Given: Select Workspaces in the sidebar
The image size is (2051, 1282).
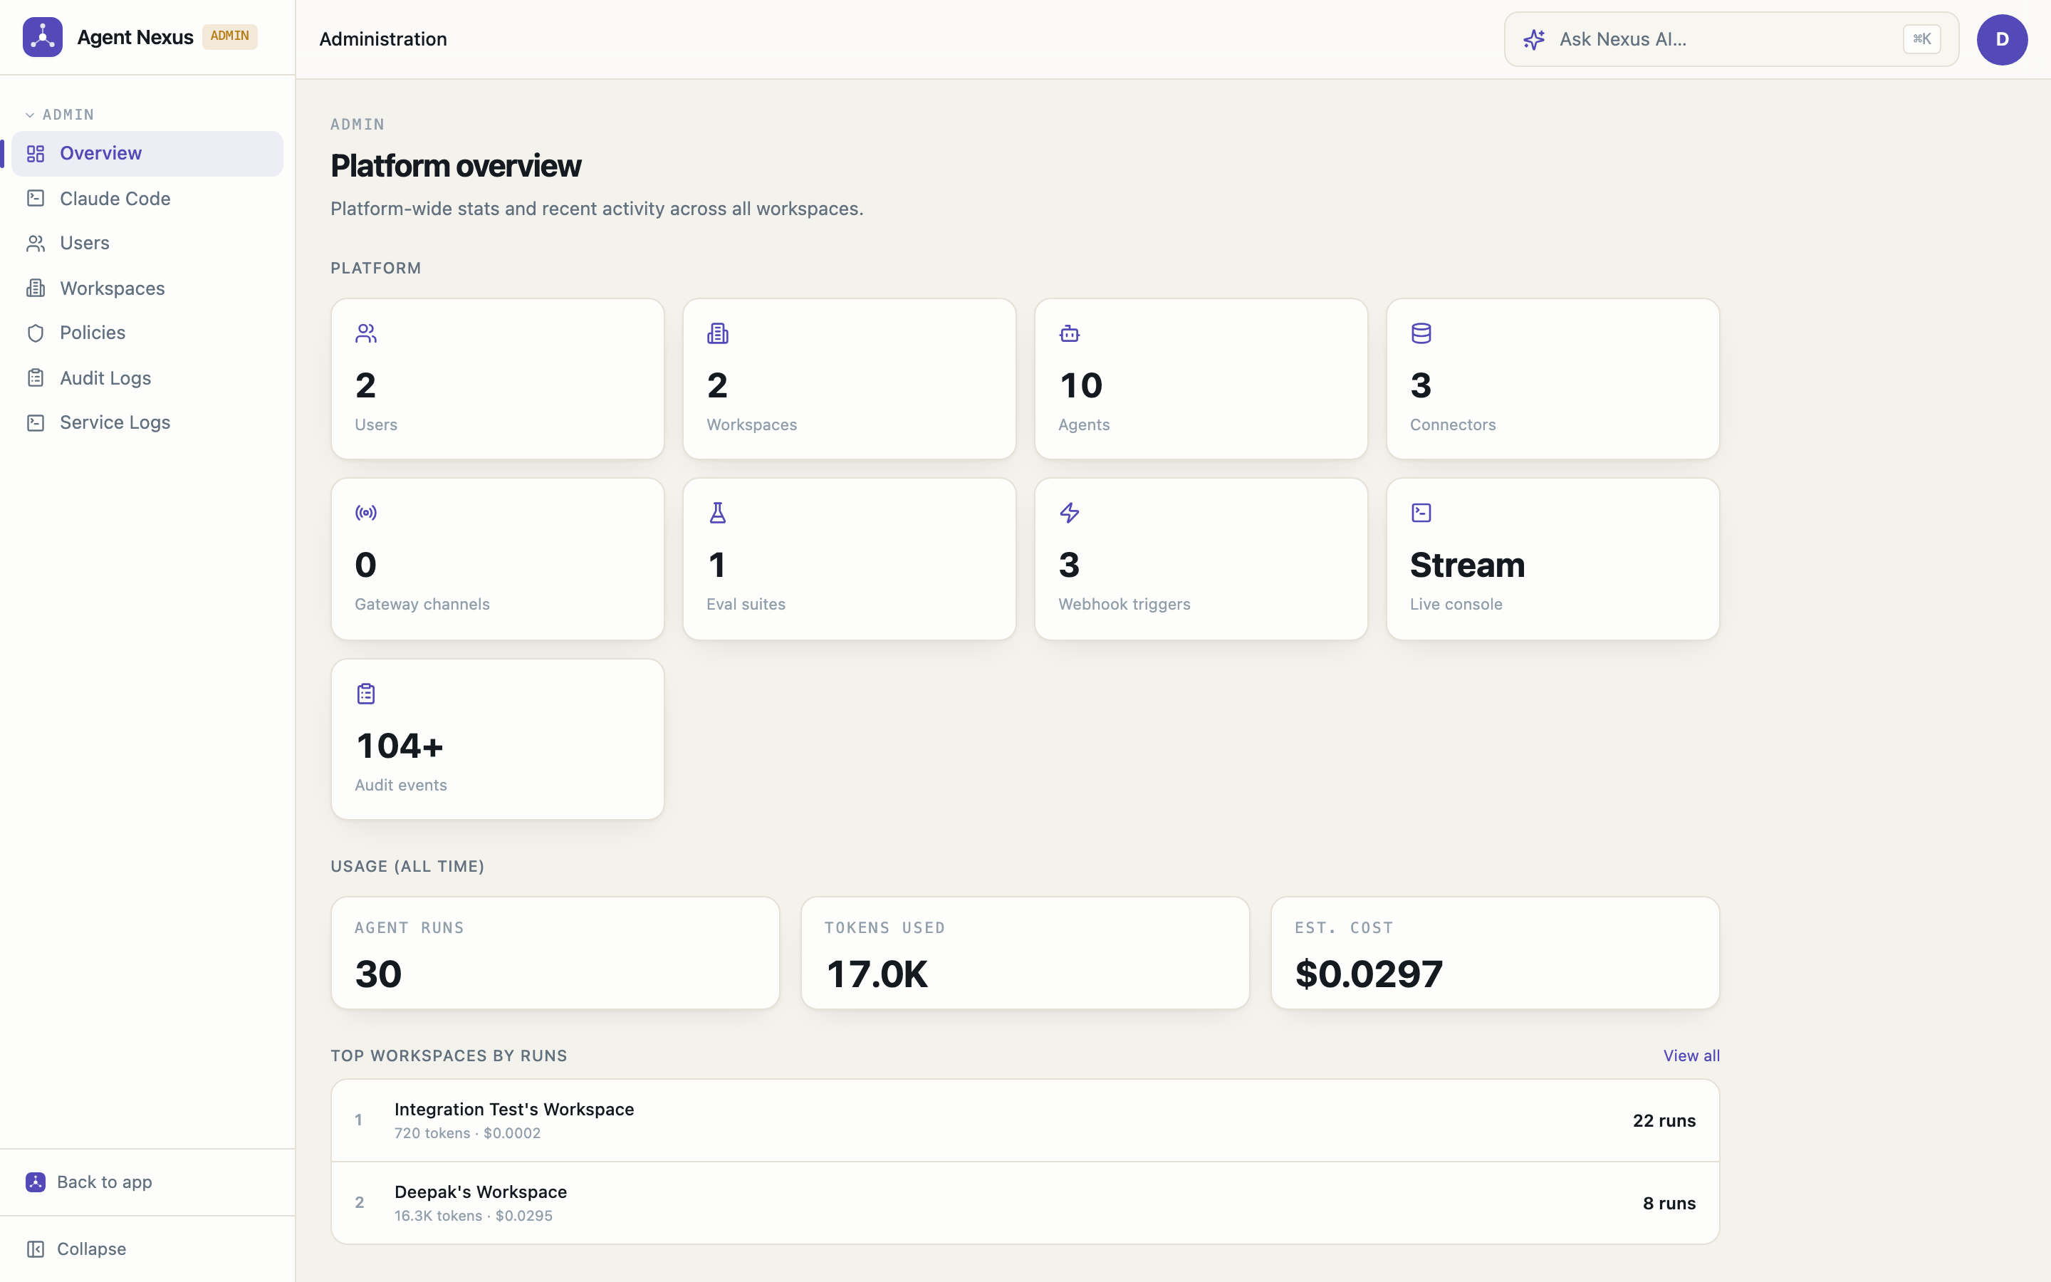Looking at the screenshot, I should [147, 288].
